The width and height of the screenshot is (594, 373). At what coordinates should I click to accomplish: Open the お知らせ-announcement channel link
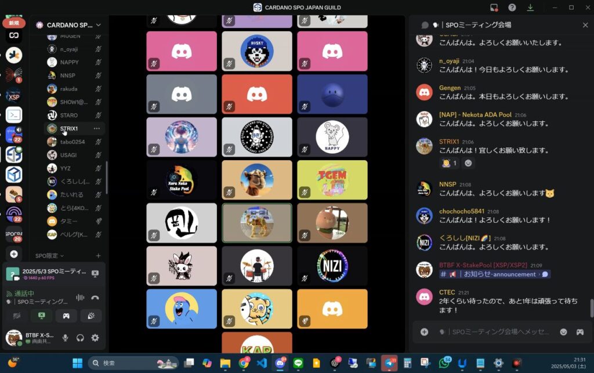(x=495, y=274)
